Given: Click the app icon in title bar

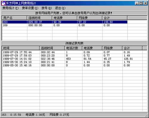Looking at the screenshot, I should (3, 3).
